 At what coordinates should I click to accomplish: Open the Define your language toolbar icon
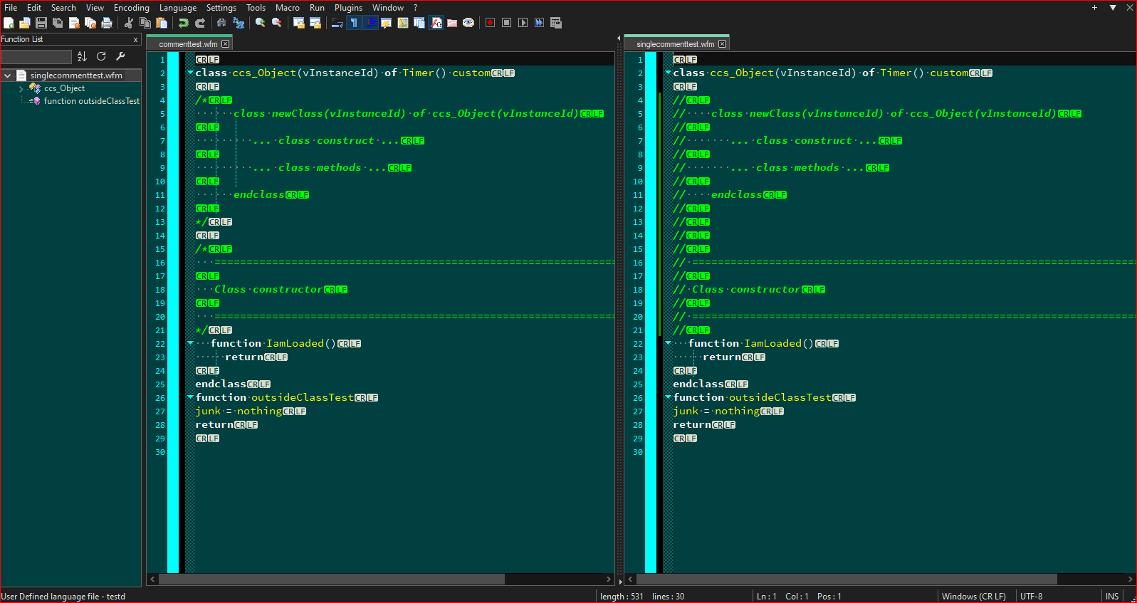pyautogui.click(x=387, y=23)
